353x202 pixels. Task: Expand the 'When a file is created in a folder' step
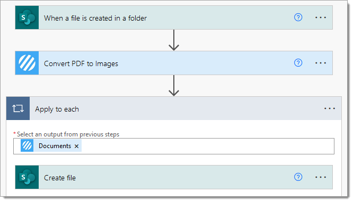tap(174, 17)
